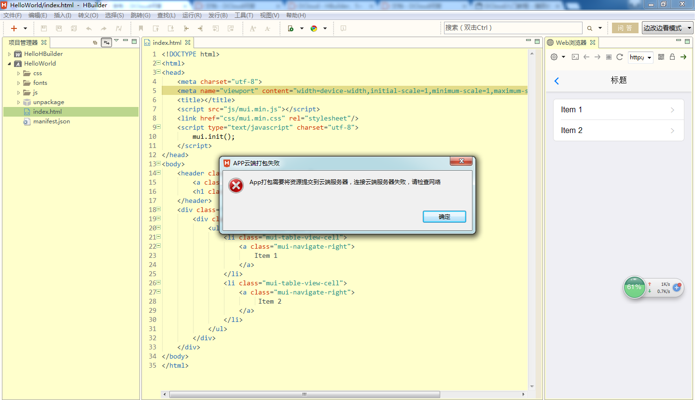Click the editor horizontal scrollbar thumb

[x=305, y=394]
